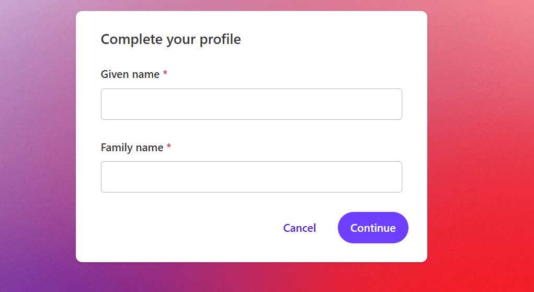The image size is (534, 292).
Task: Select the first name entry box
Action: (251, 104)
